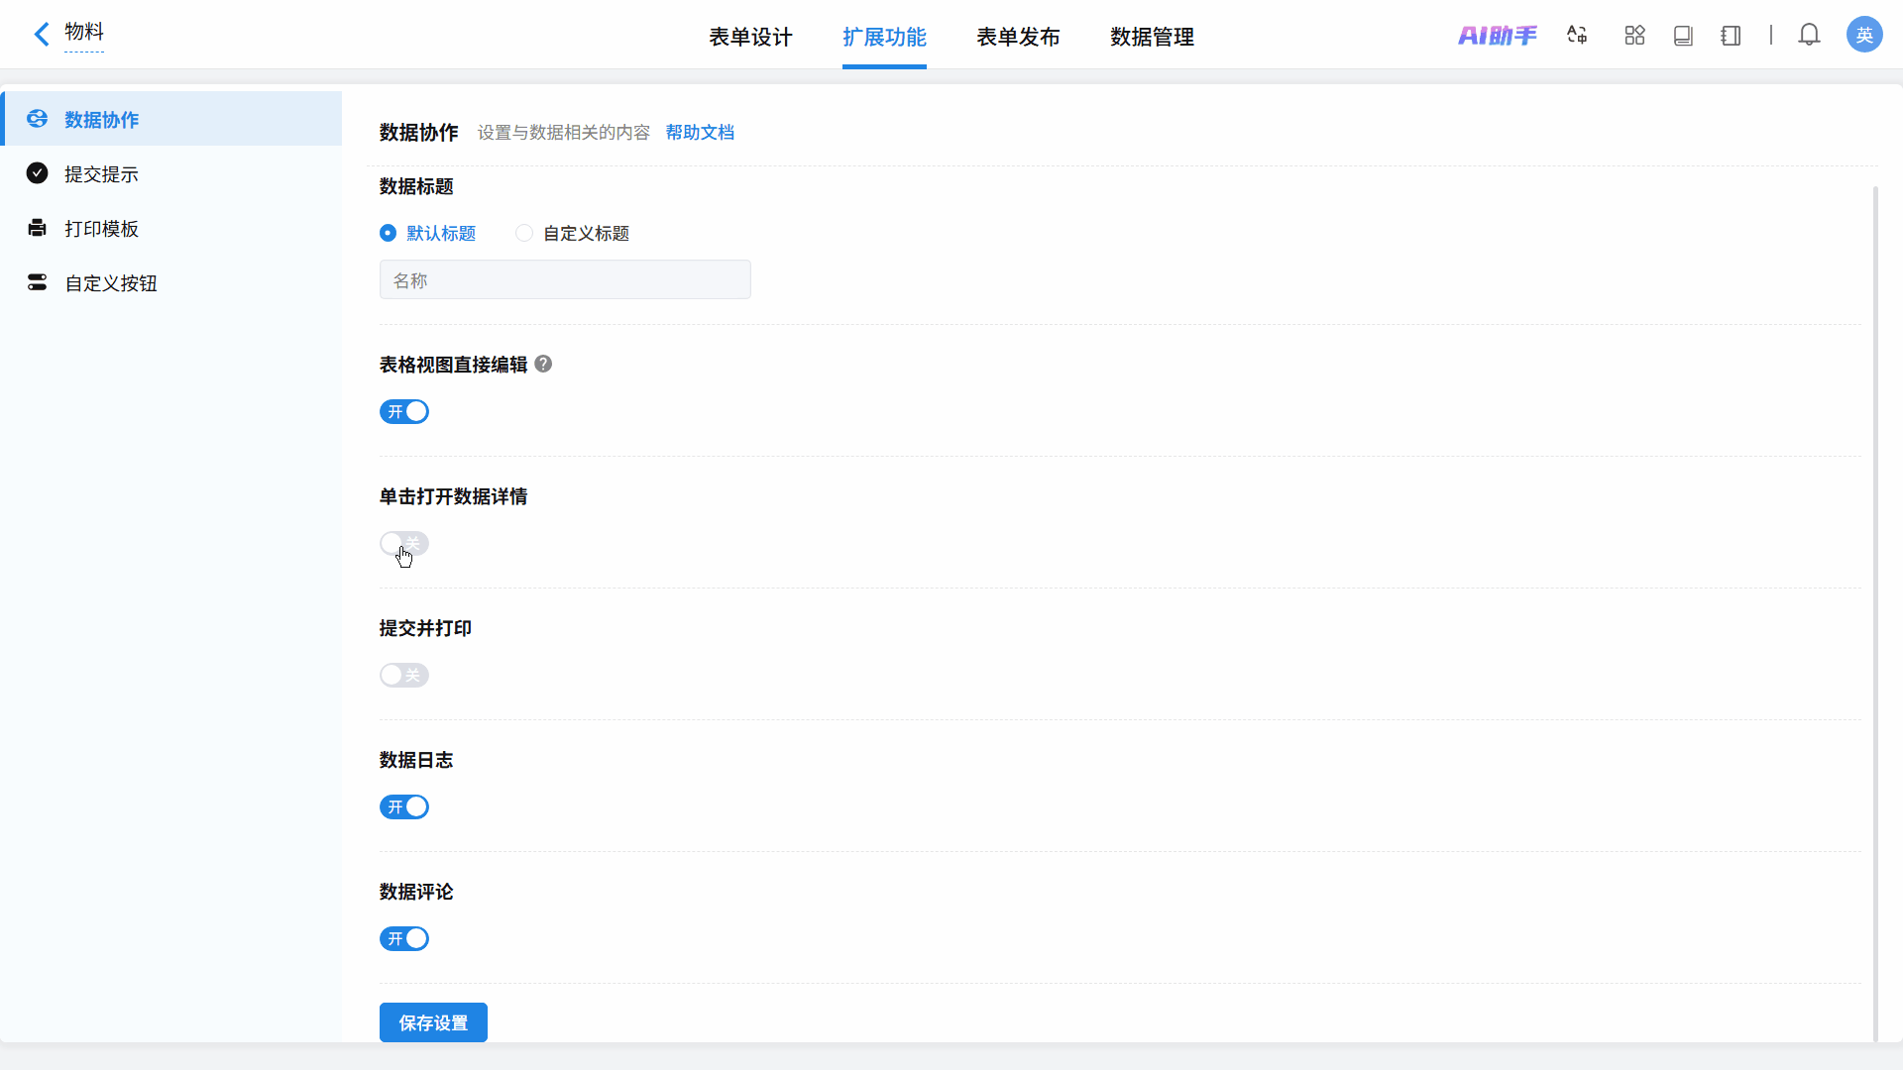Switch to 数据管理 tab

1152,38
